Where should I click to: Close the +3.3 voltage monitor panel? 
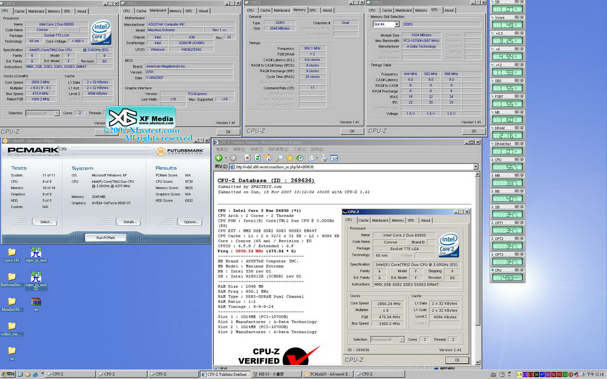[x=522, y=33]
